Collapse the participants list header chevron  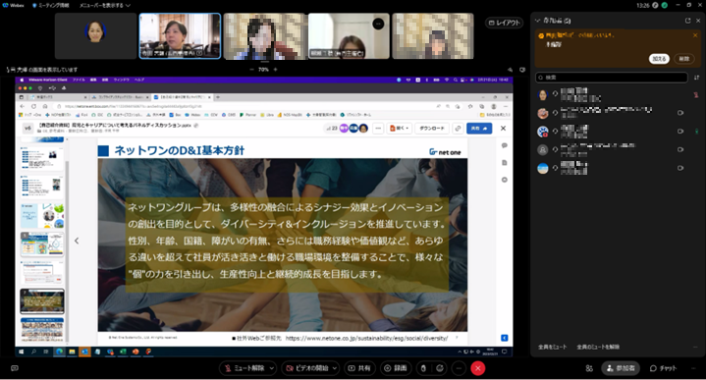(x=537, y=21)
